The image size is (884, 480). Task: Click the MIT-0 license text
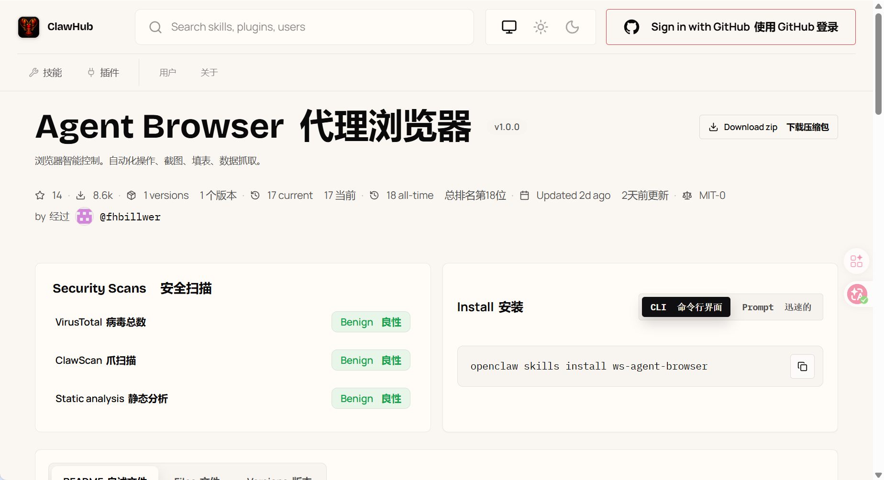712,196
